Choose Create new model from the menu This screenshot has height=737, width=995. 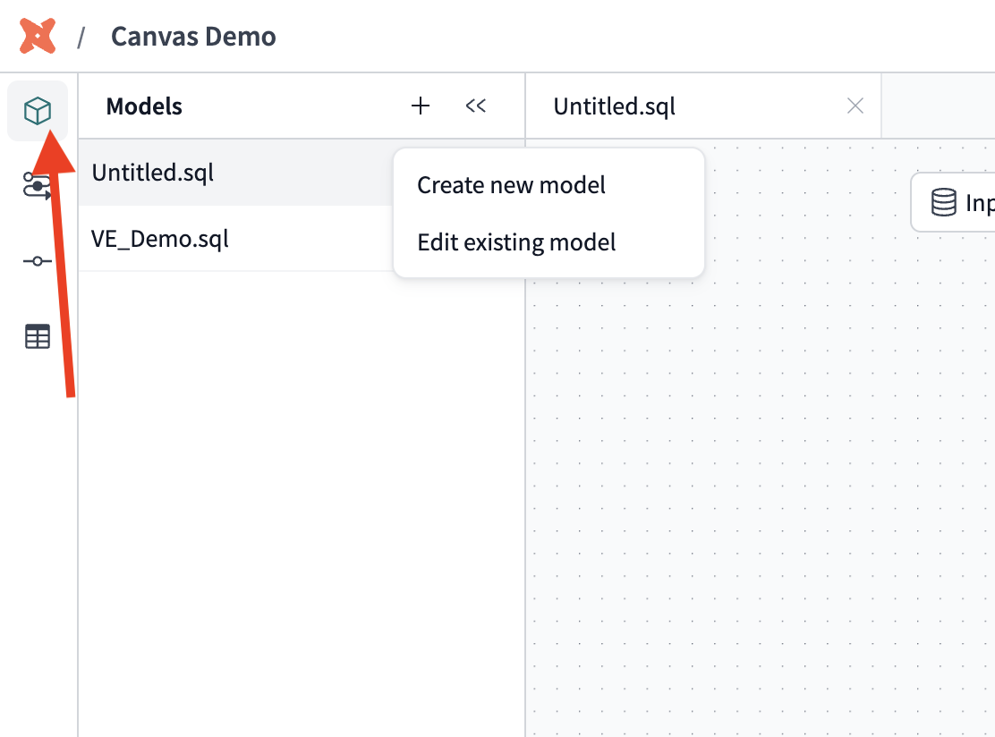point(511,185)
